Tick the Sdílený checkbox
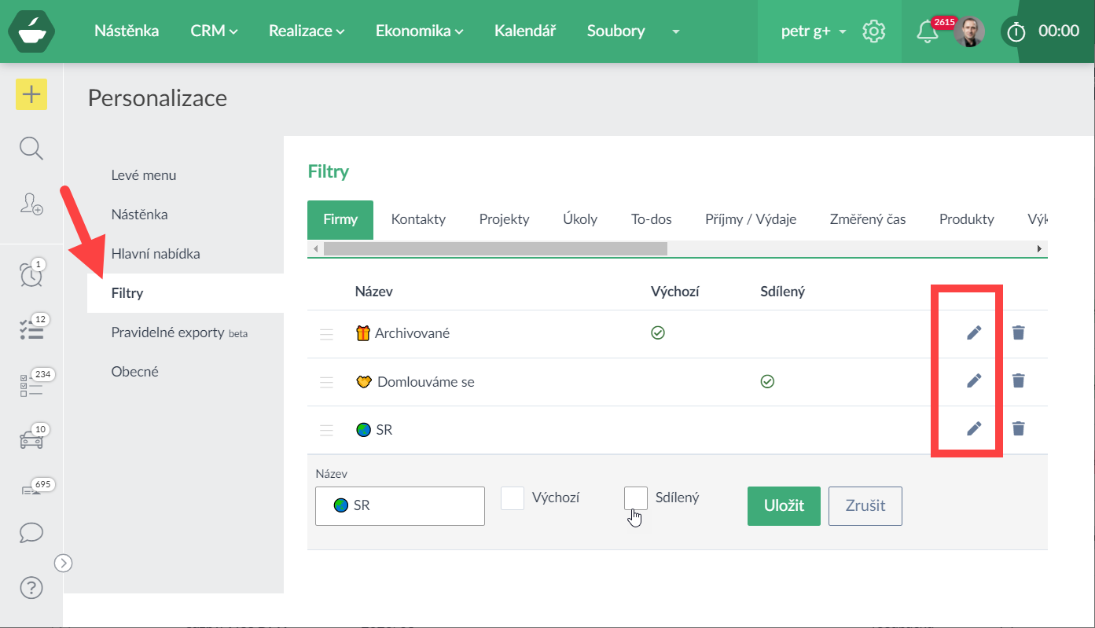This screenshot has height=628, width=1095. tap(635, 498)
